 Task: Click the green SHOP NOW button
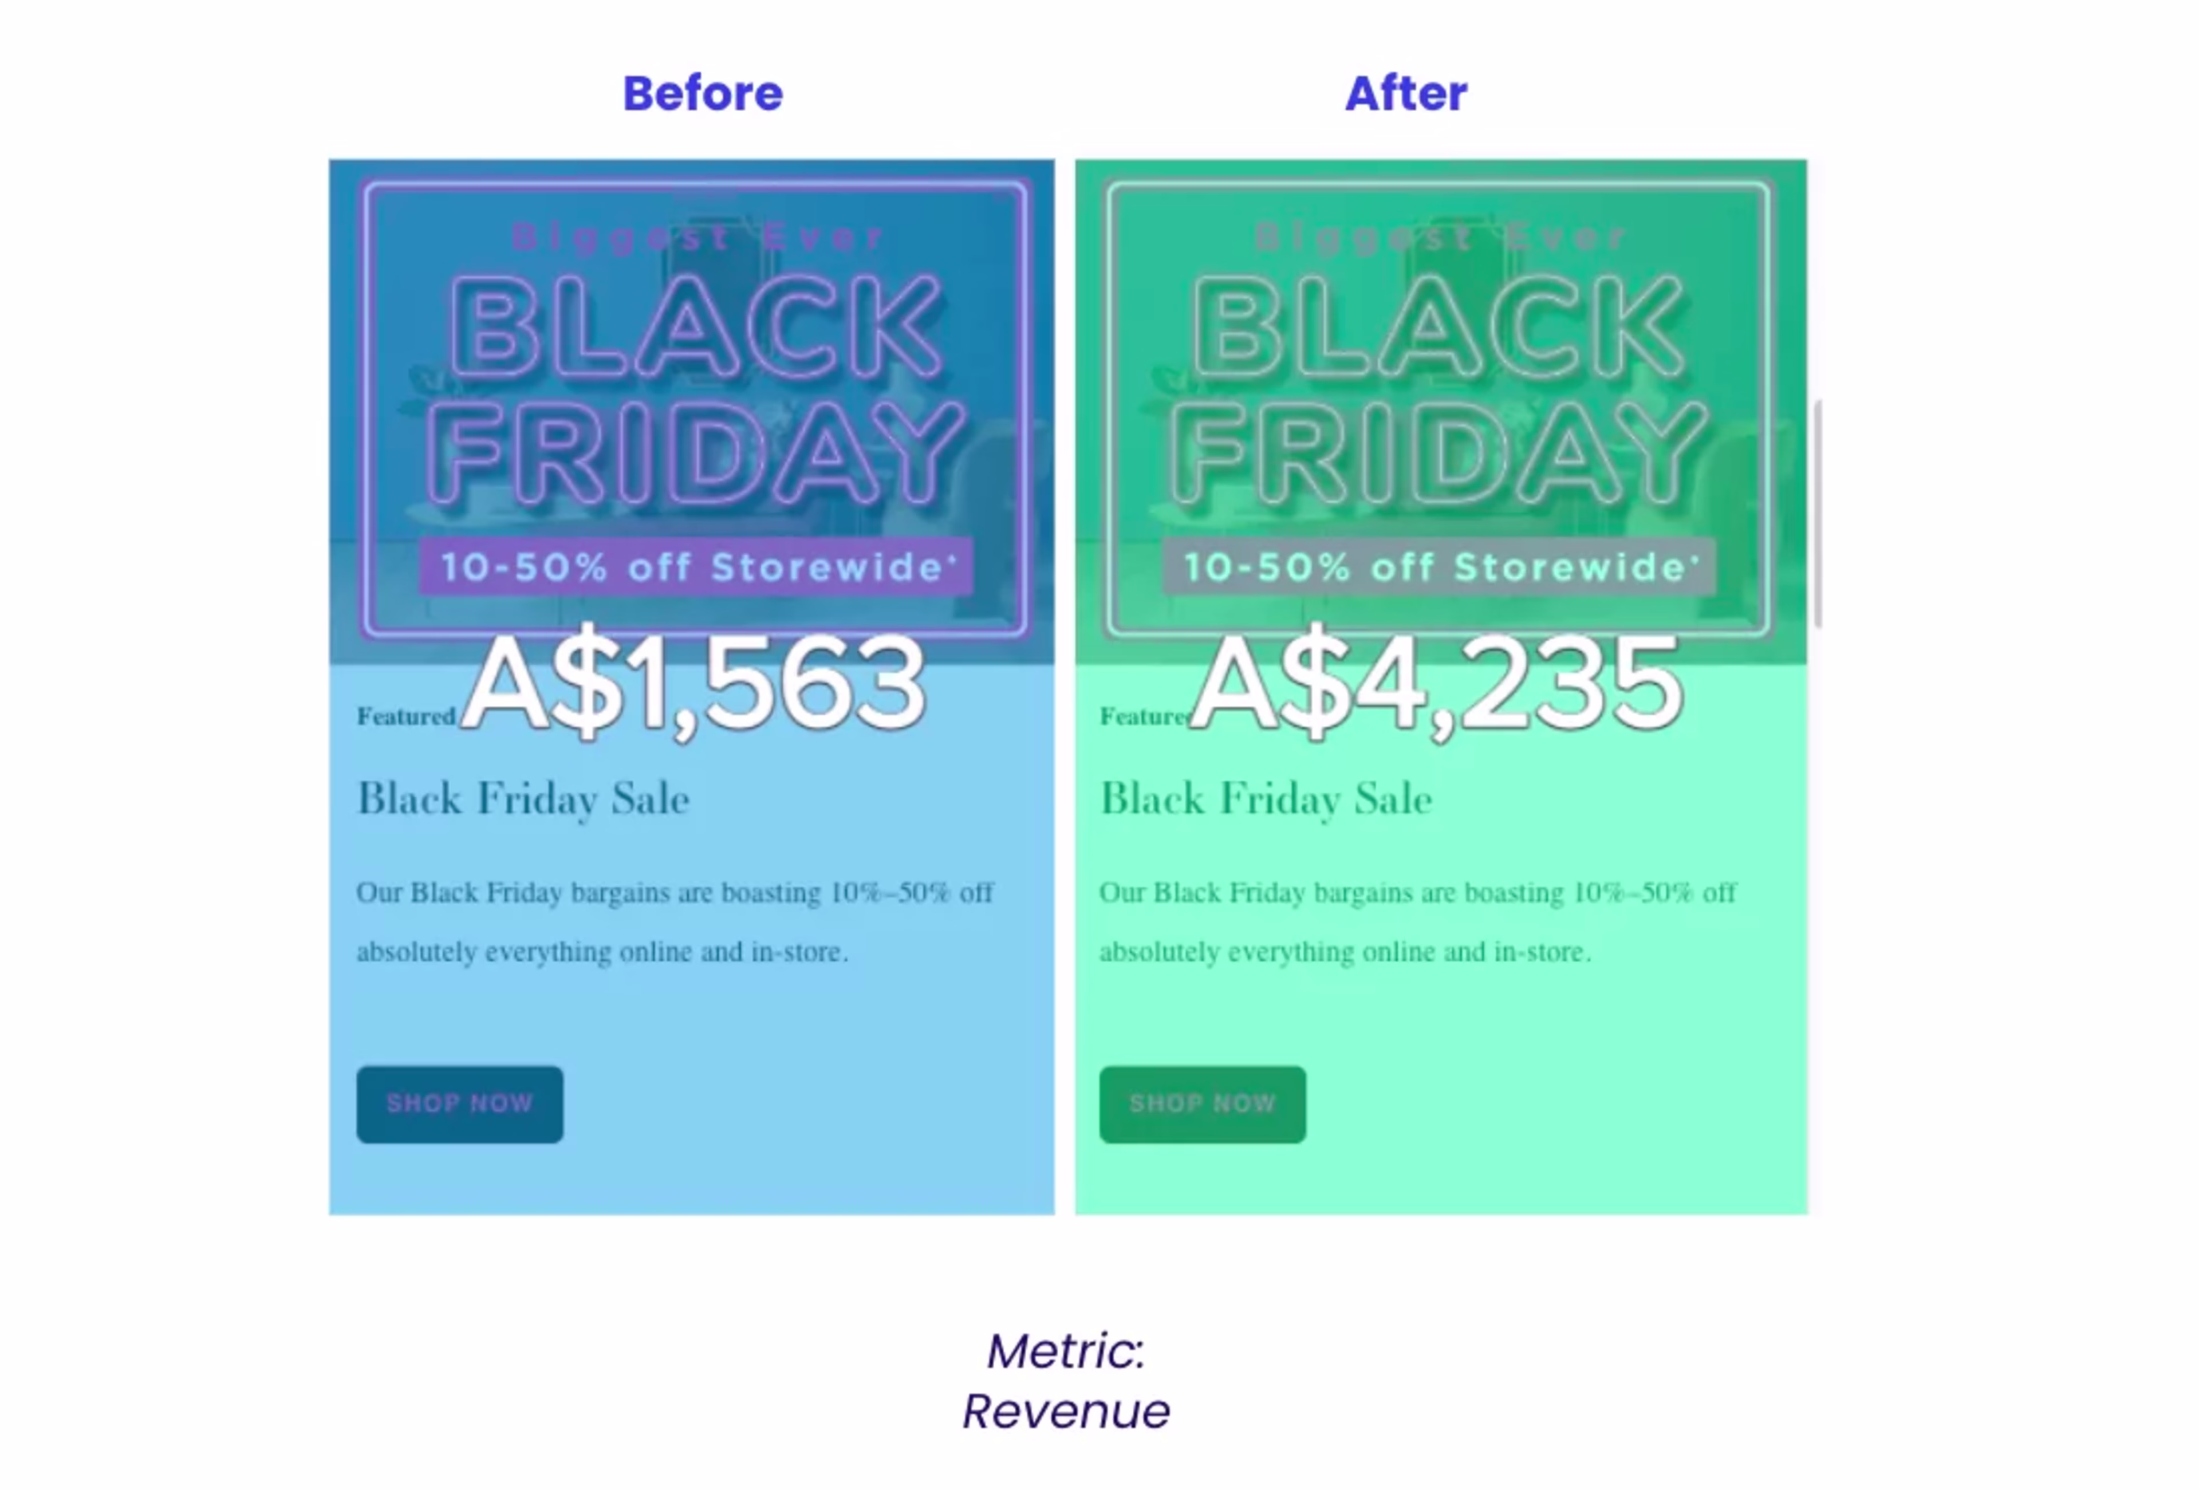click(x=1203, y=1104)
